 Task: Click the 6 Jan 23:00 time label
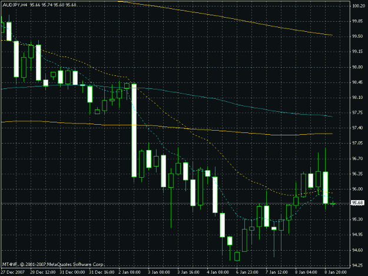pos(247,272)
